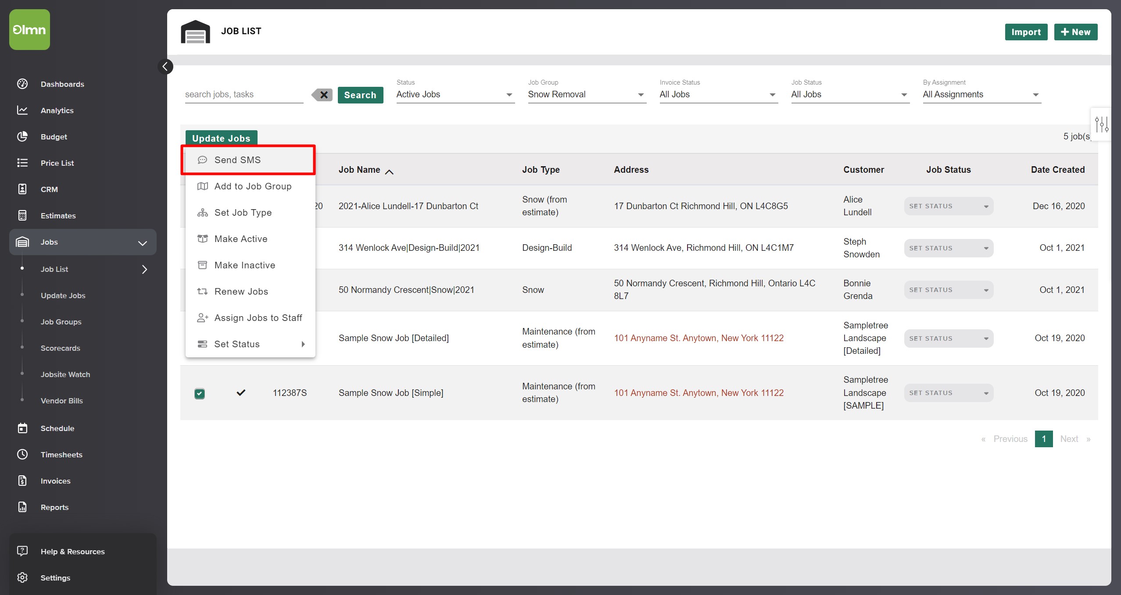The height and width of the screenshot is (595, 1121).
Task: Sort by Job Name arrow
Action: pos(389,172)
